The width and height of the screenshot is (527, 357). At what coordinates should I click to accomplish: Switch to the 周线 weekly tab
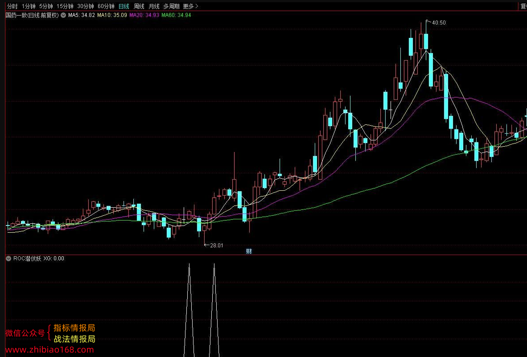[139, 6]
